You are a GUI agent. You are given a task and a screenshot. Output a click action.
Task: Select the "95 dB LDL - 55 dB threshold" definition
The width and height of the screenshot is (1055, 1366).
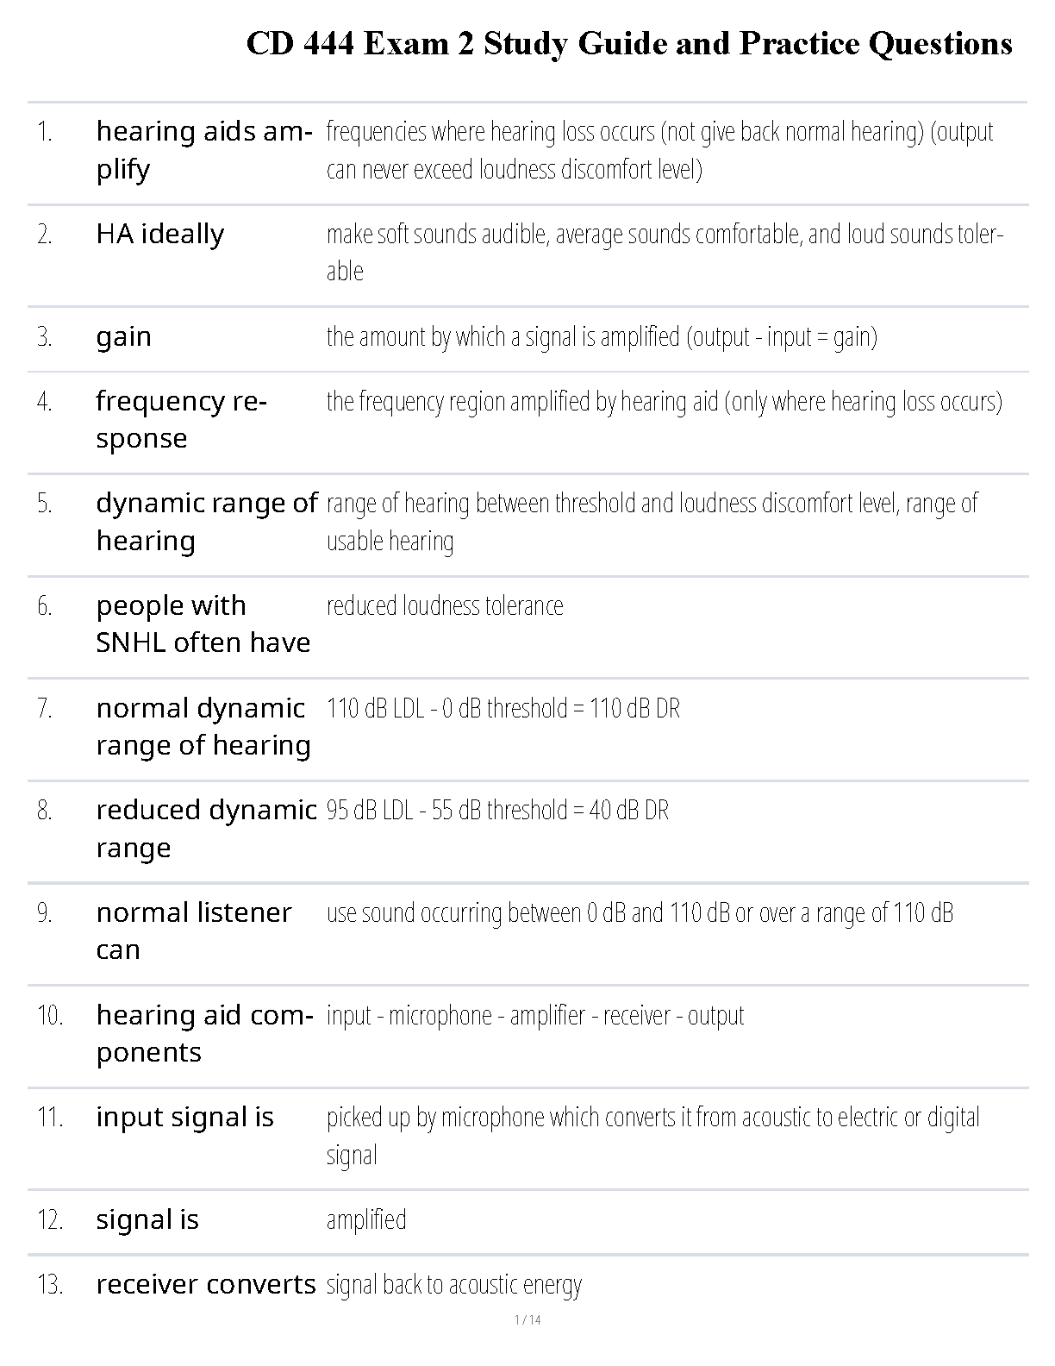[x=497, y=810]
